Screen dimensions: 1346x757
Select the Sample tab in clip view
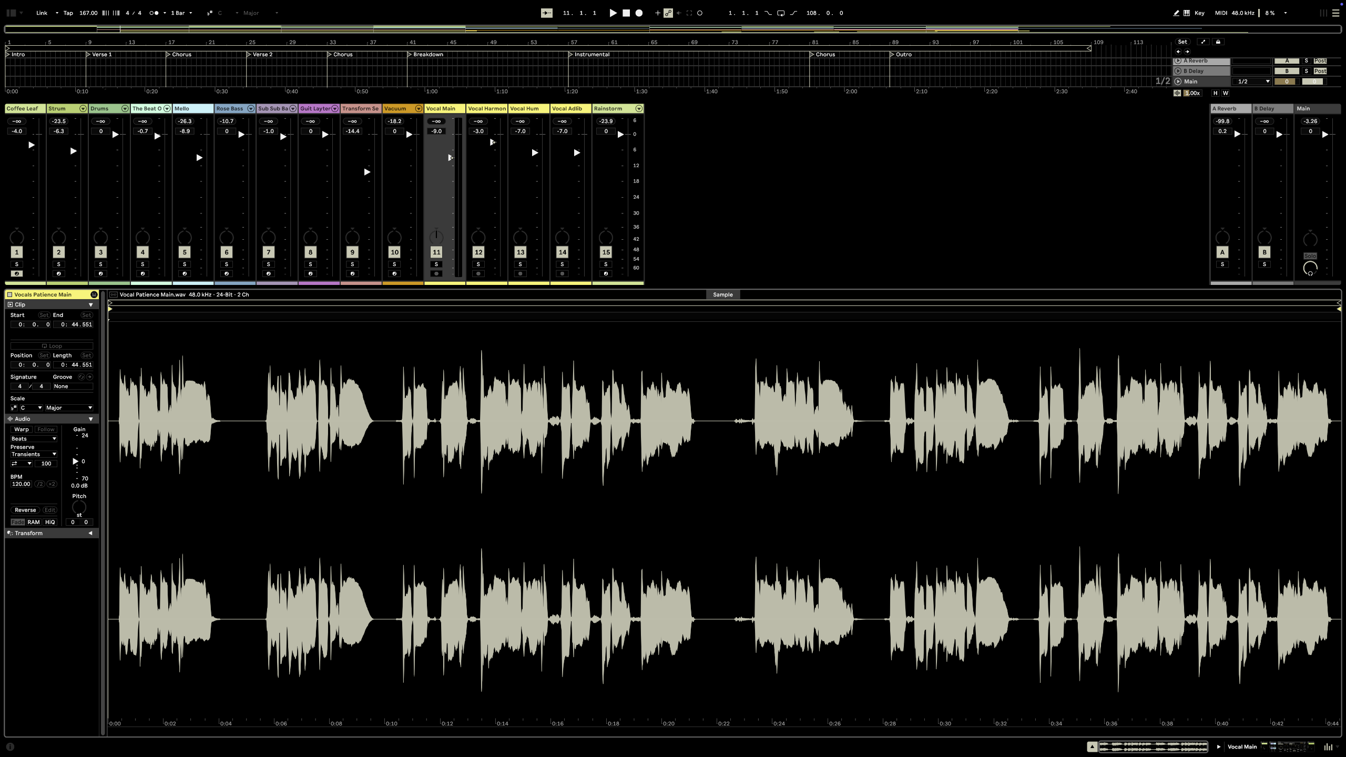tap(723, 295)
